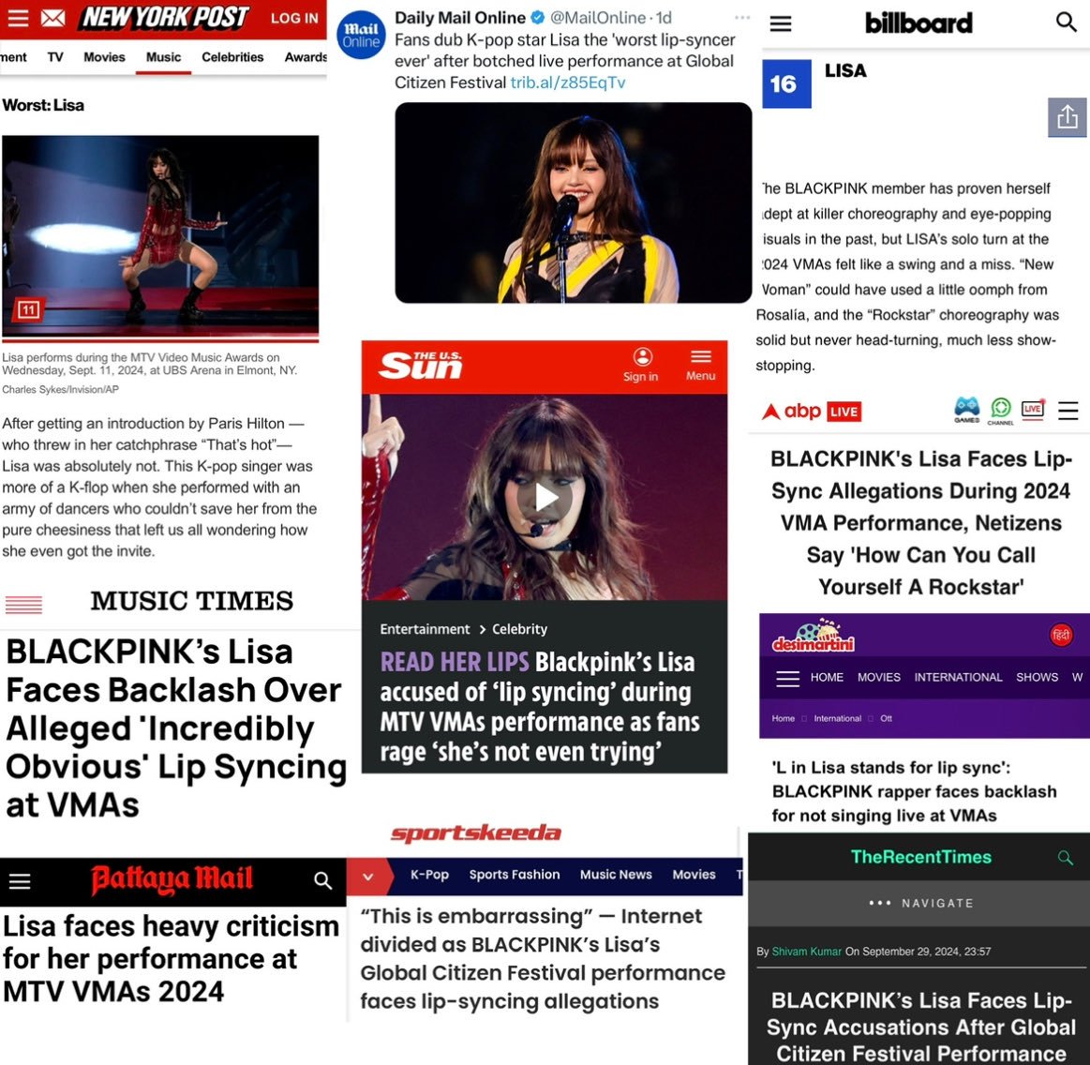Image resolution: width=1090 pixels, height=1065 pixels.
Task: Click the blue number 16 ranking badge
Action: tap(786, 84)
